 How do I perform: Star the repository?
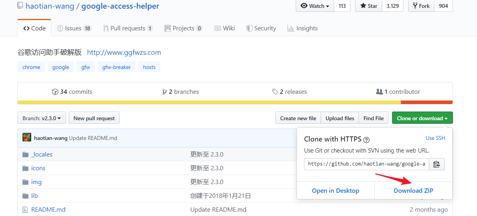(368, 6)
